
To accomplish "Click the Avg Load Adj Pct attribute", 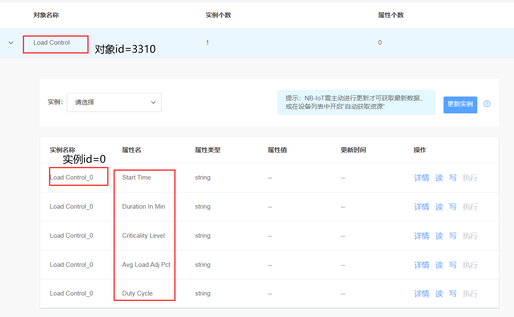I will 146,265.
